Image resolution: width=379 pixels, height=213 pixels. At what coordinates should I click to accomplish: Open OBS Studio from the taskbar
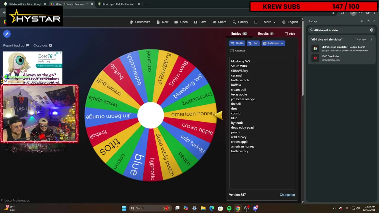(246, 208)
